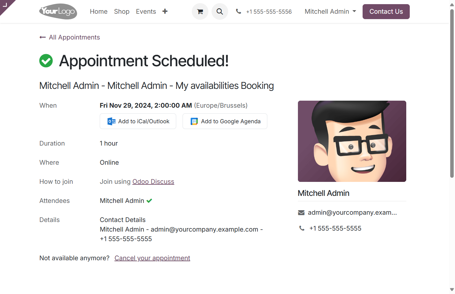Expand the Mitchell Admin user dropdown
This screenshot has height=294, width=455.
tap(330, 11)
